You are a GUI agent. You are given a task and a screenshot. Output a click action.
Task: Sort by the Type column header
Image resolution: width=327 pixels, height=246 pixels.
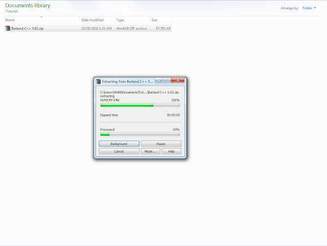point(132,20)
